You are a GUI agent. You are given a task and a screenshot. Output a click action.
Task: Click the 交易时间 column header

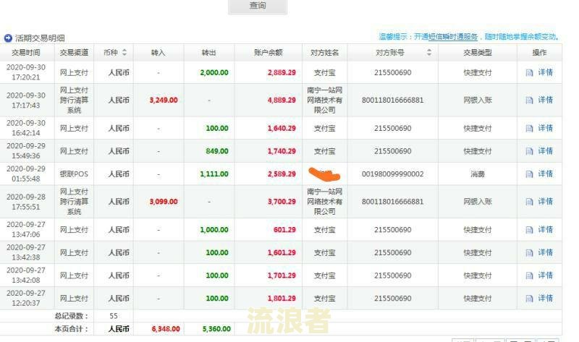(x=26, y=53)
